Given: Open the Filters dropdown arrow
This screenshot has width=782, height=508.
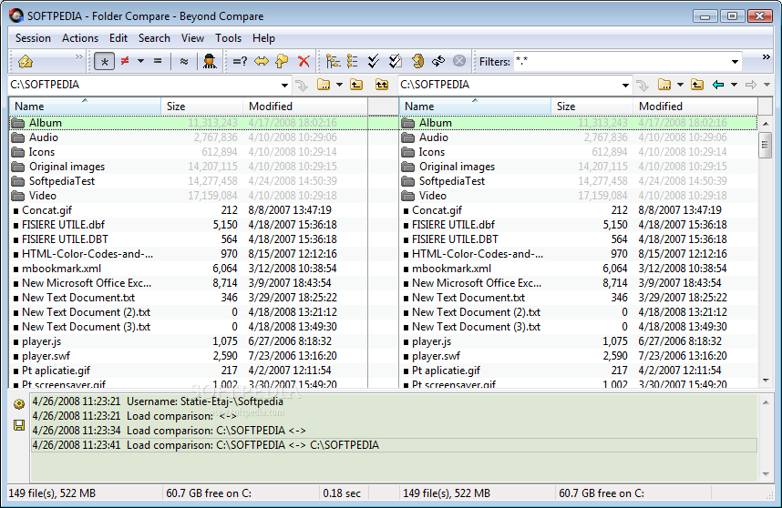Looking at the screenshot, I should [735, 62].
